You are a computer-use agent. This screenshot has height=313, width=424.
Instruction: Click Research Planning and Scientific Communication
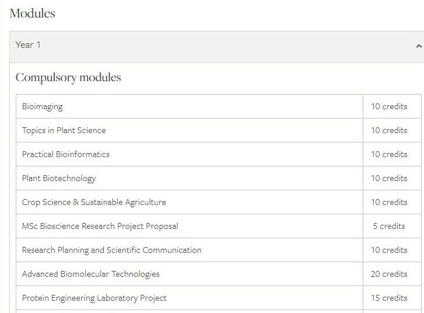[112, 251]
